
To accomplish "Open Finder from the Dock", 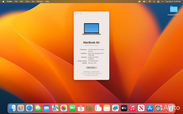I will tap(12, 108).
